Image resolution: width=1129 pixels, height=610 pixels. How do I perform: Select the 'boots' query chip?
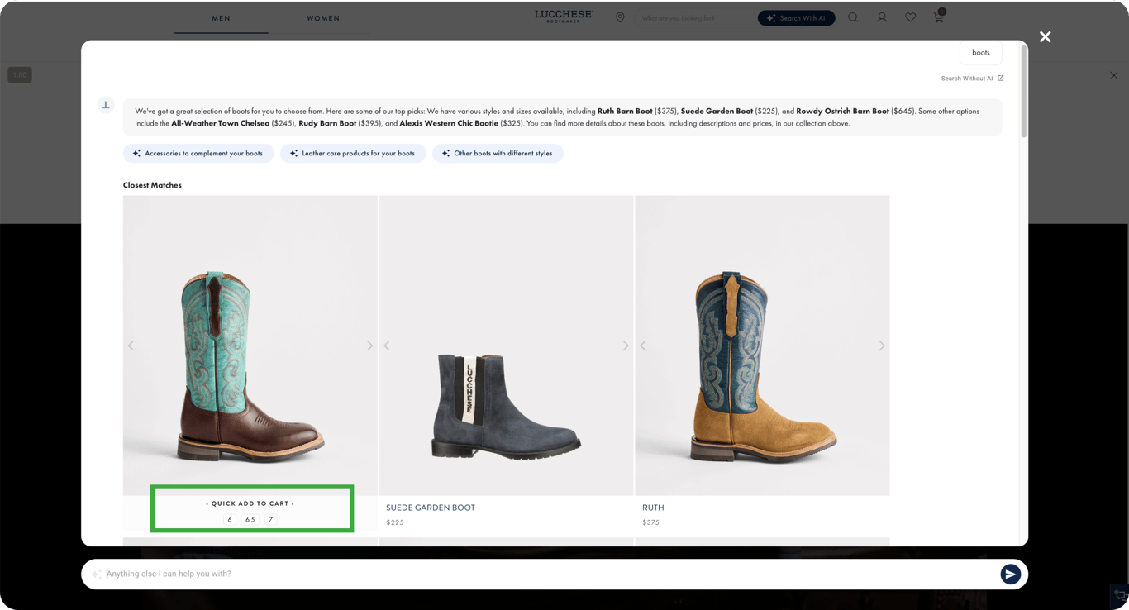(981, 53)
